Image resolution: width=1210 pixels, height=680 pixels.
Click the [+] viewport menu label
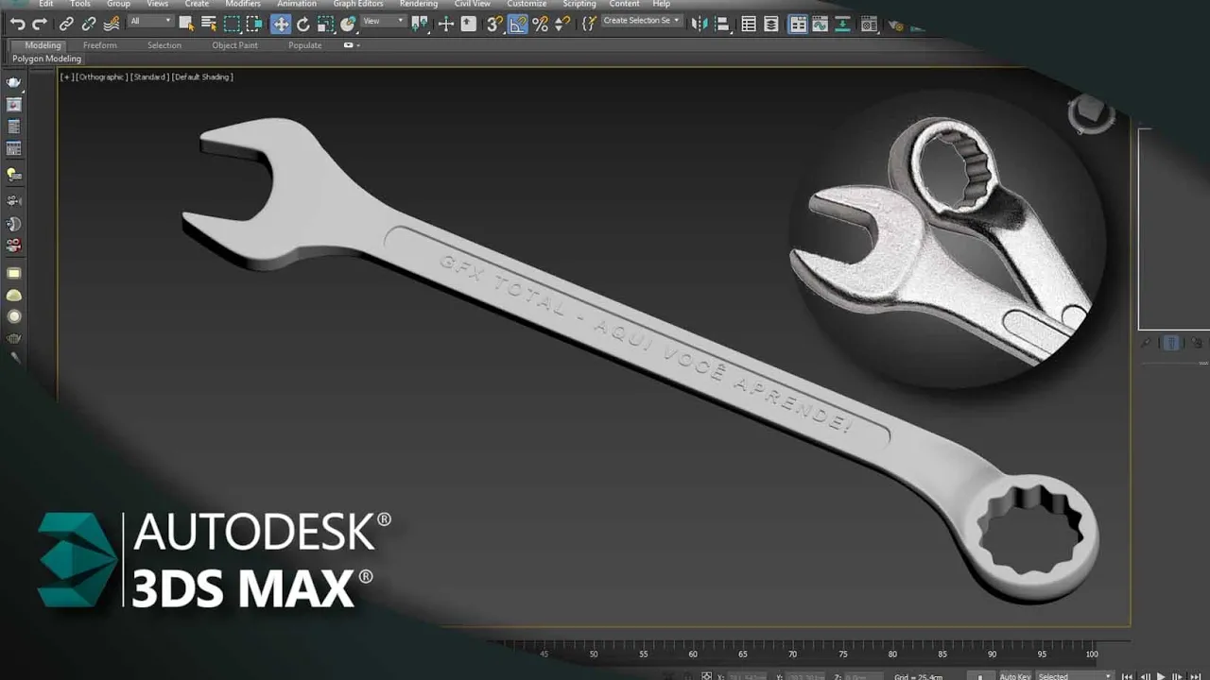66,77
